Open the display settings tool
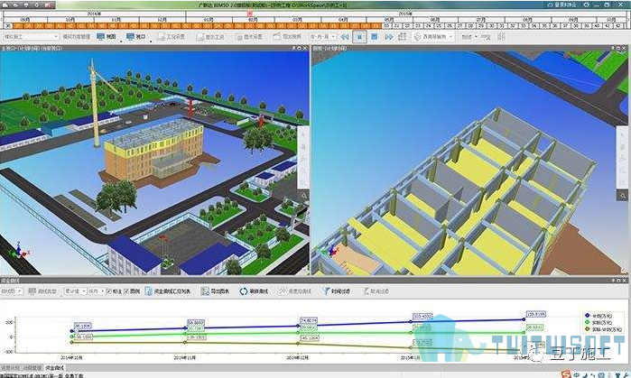Viewport: 631px width, 378px height. coord(248,37)
